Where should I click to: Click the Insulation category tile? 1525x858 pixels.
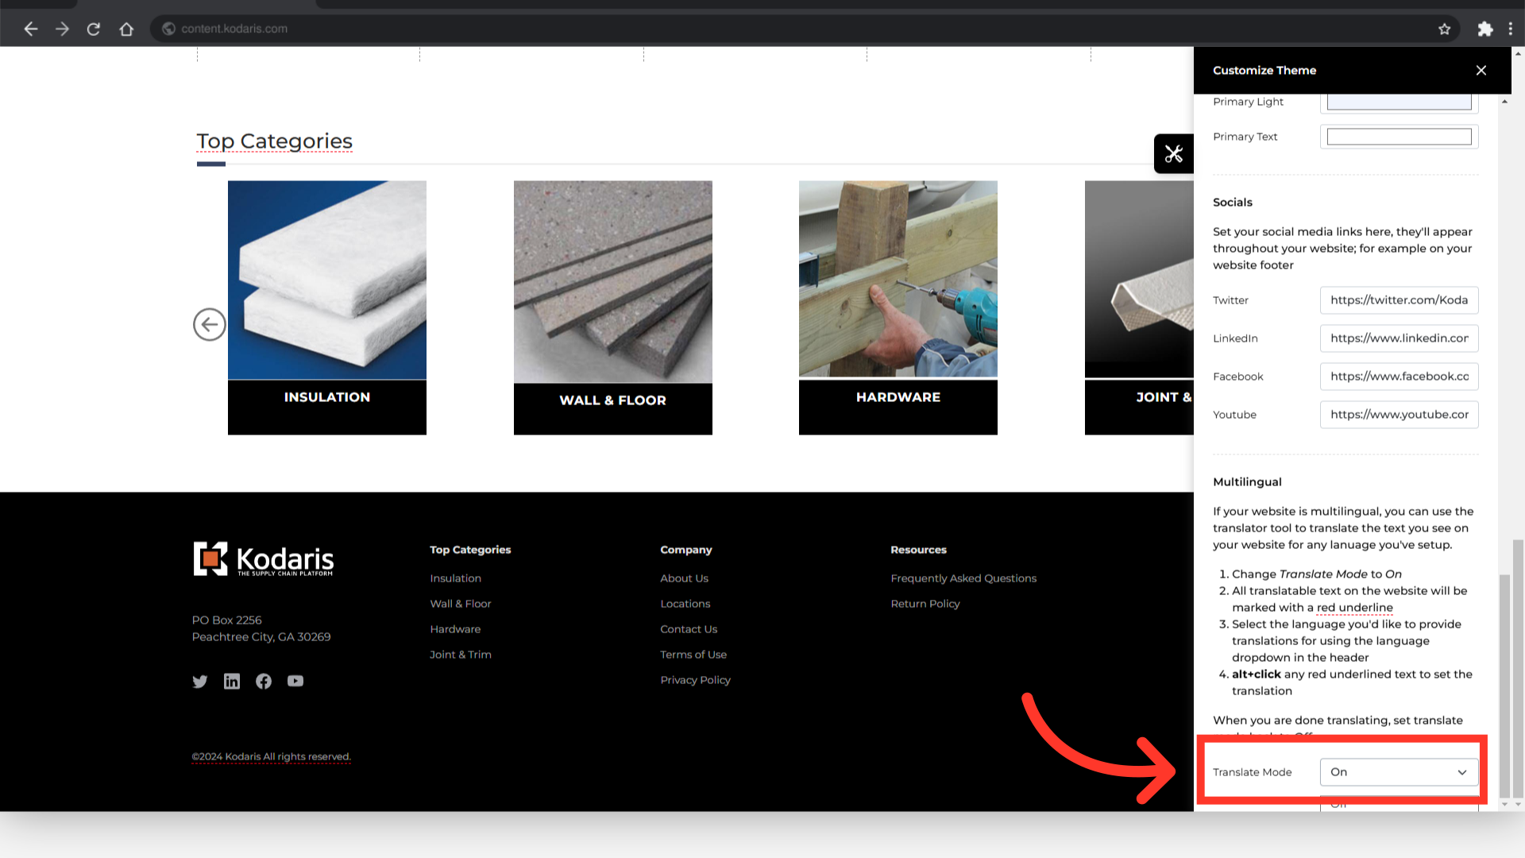click(x=326, y=307)
